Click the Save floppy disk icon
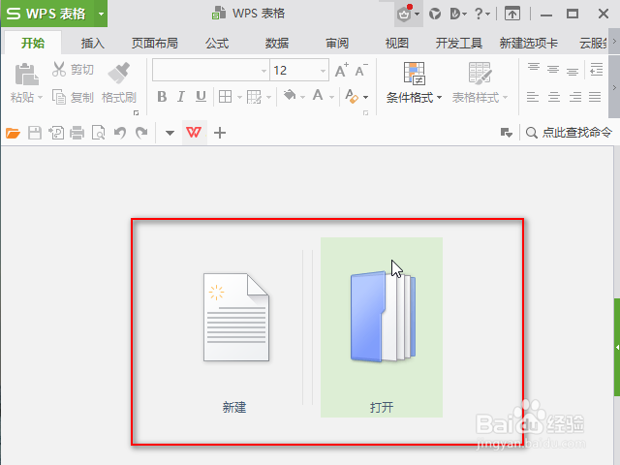620x465 pixels. [35, 133]
